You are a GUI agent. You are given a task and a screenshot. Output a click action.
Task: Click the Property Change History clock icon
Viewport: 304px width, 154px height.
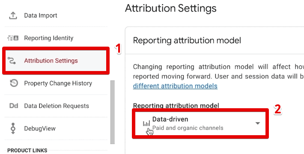[x=14, y=83]
